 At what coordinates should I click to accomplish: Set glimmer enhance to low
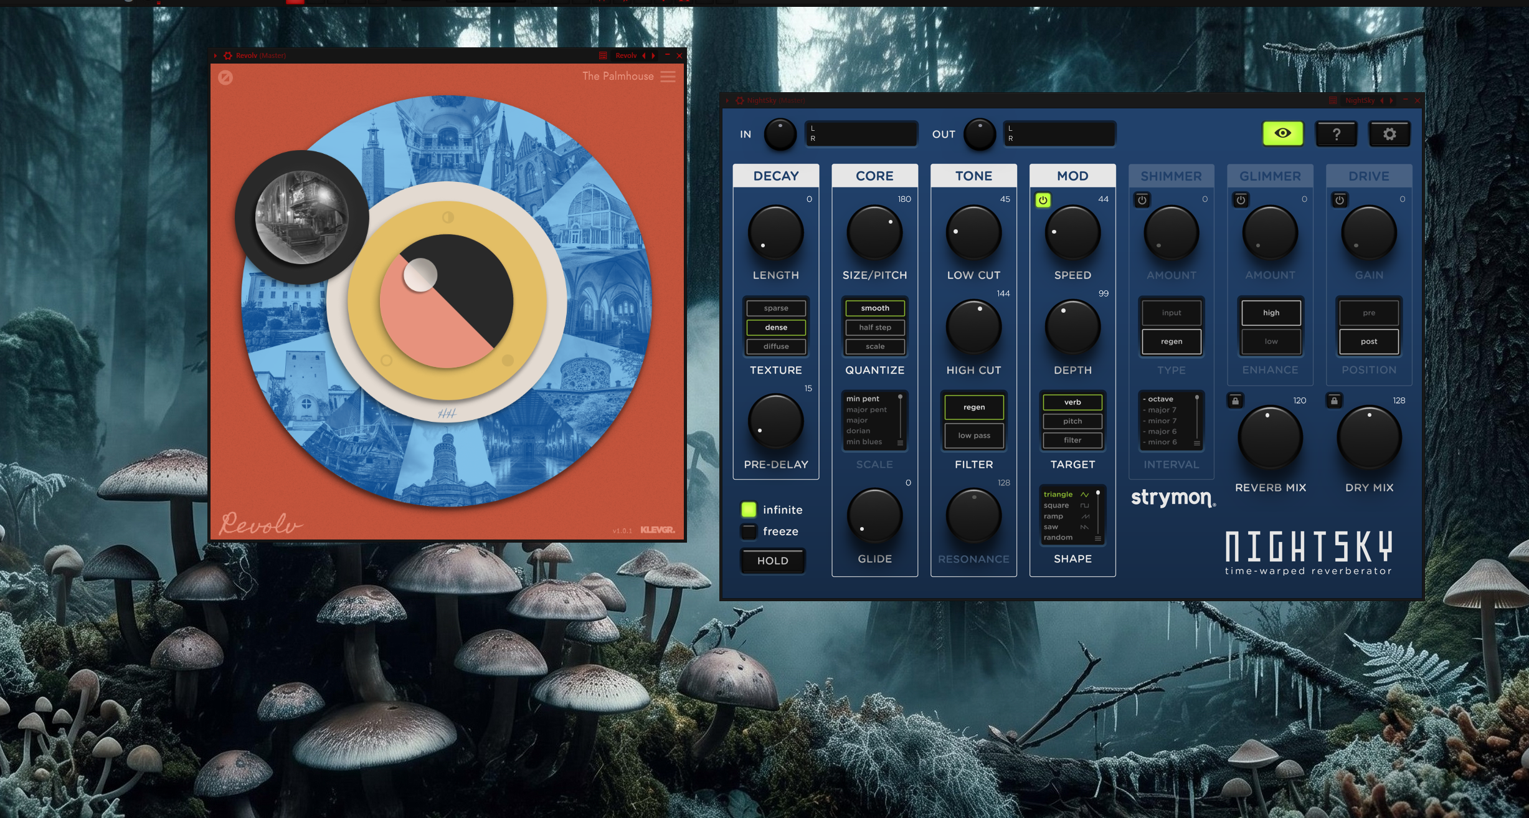[x=1271, y=341]
